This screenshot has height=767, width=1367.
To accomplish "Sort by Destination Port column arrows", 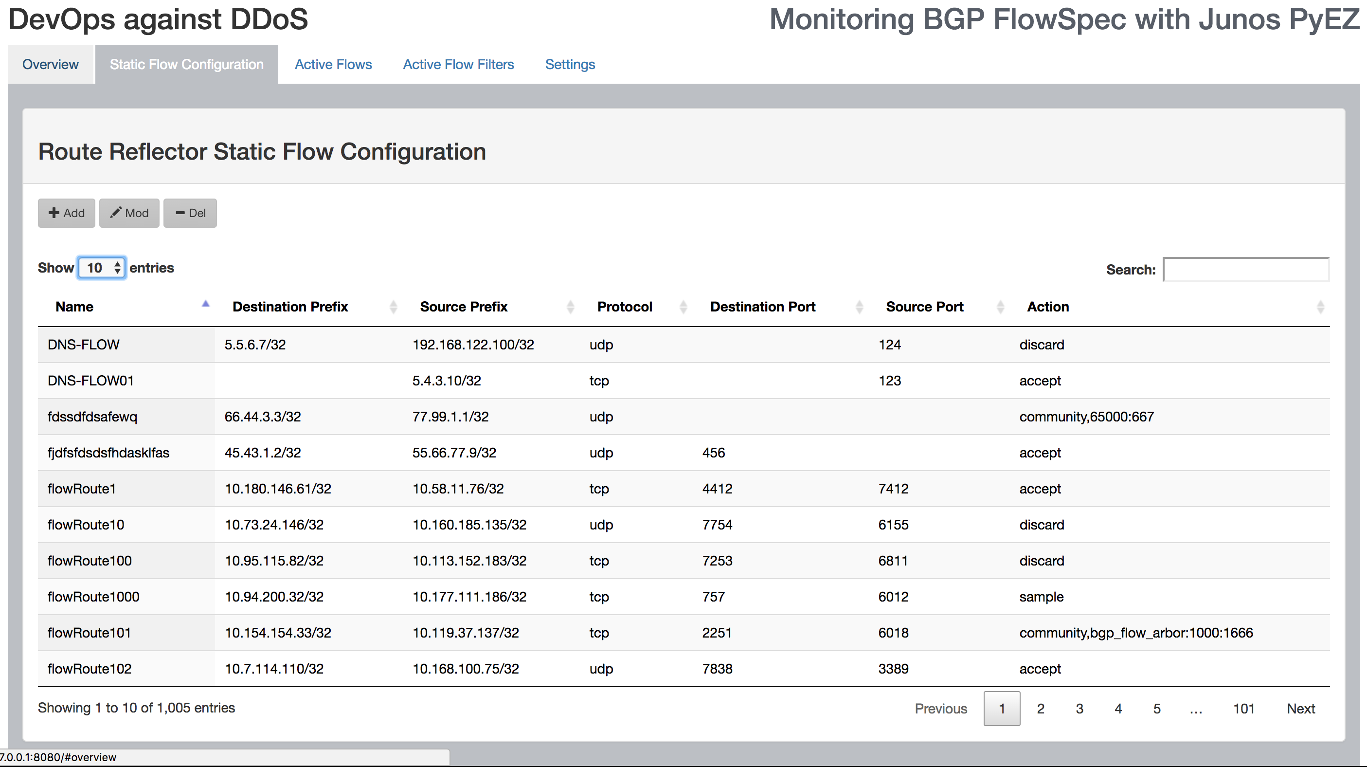I will pyautogui.click(x=859, y=307).
